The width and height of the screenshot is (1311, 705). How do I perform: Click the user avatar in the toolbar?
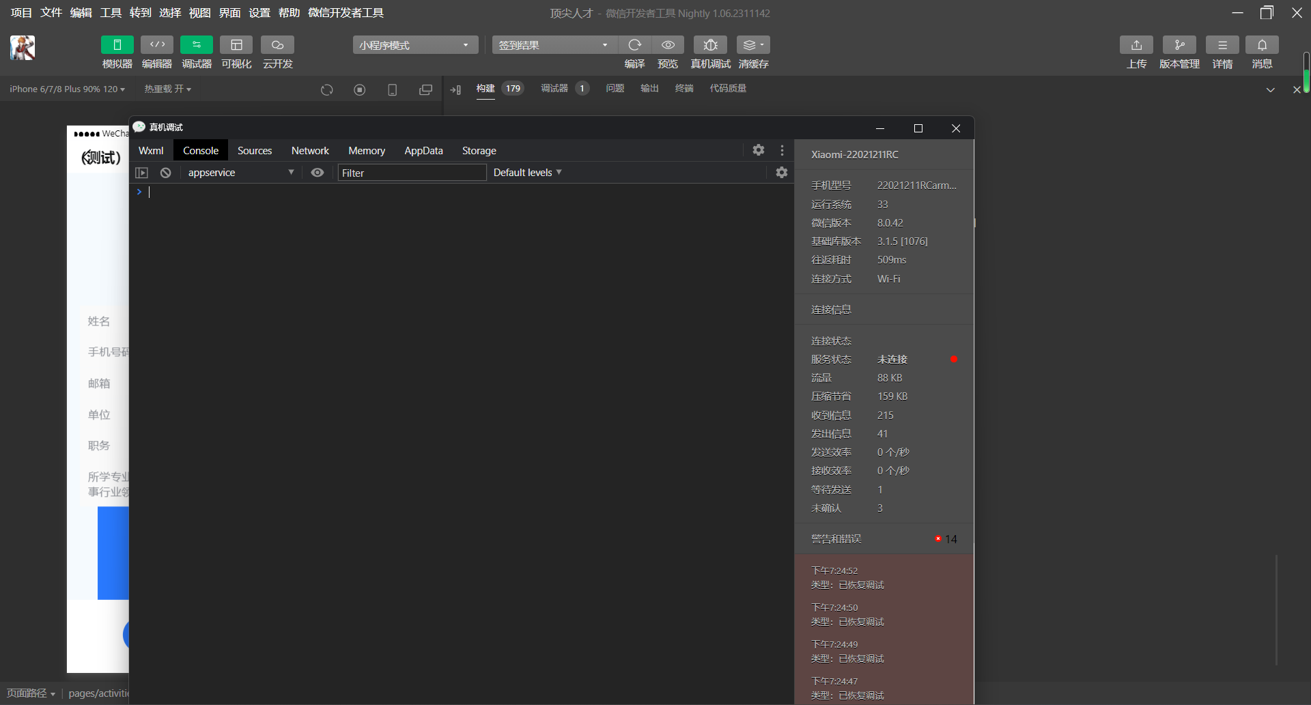coord(23,48)
